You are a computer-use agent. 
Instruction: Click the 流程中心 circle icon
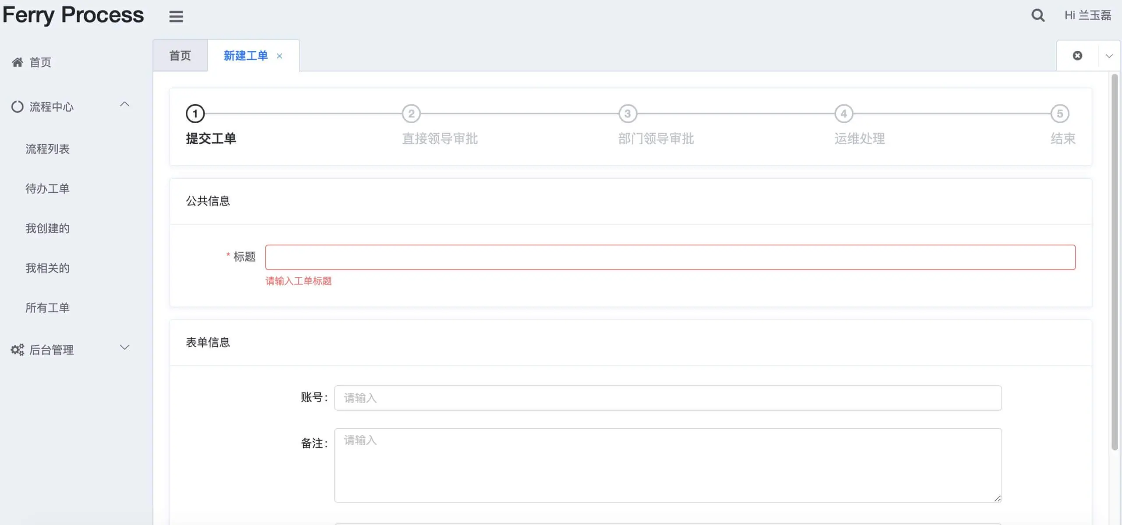click(18, 106)
